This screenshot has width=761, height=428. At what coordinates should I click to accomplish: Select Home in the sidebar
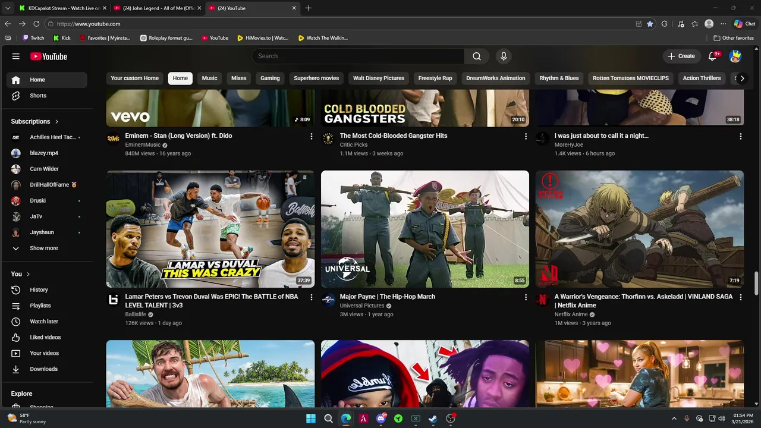coord(46,80)
